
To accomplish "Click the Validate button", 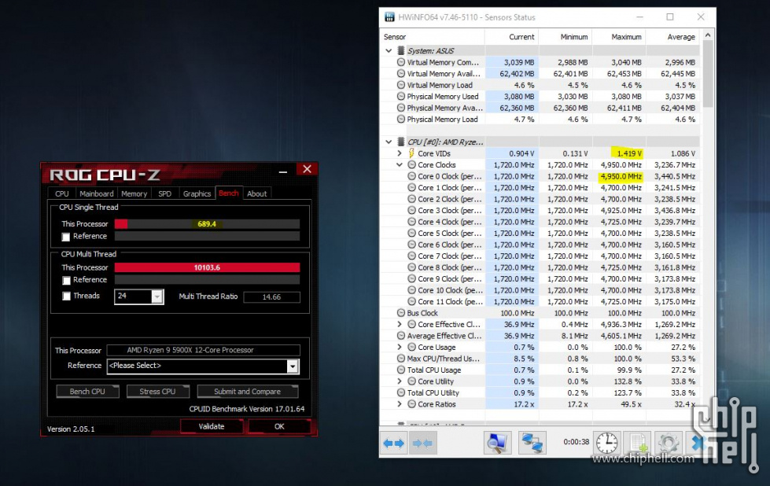I will (212, 426).
